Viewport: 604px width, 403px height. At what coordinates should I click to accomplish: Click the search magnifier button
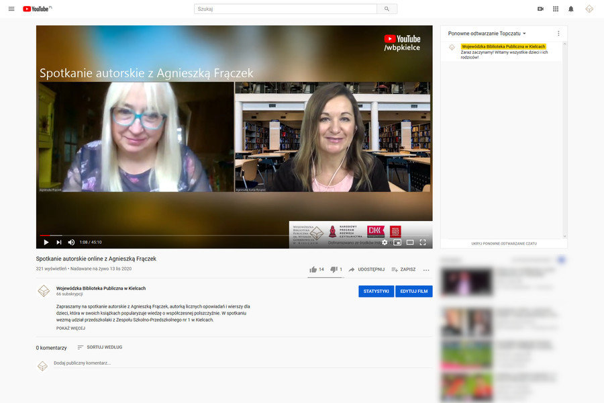(x=387, y=9)
